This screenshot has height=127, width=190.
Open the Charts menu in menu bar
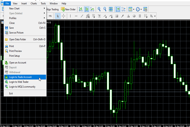[x=33, y=3]
